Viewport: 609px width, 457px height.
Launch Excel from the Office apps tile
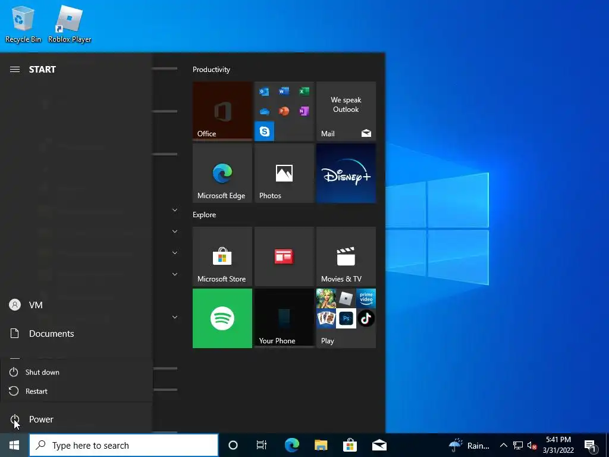304,92
